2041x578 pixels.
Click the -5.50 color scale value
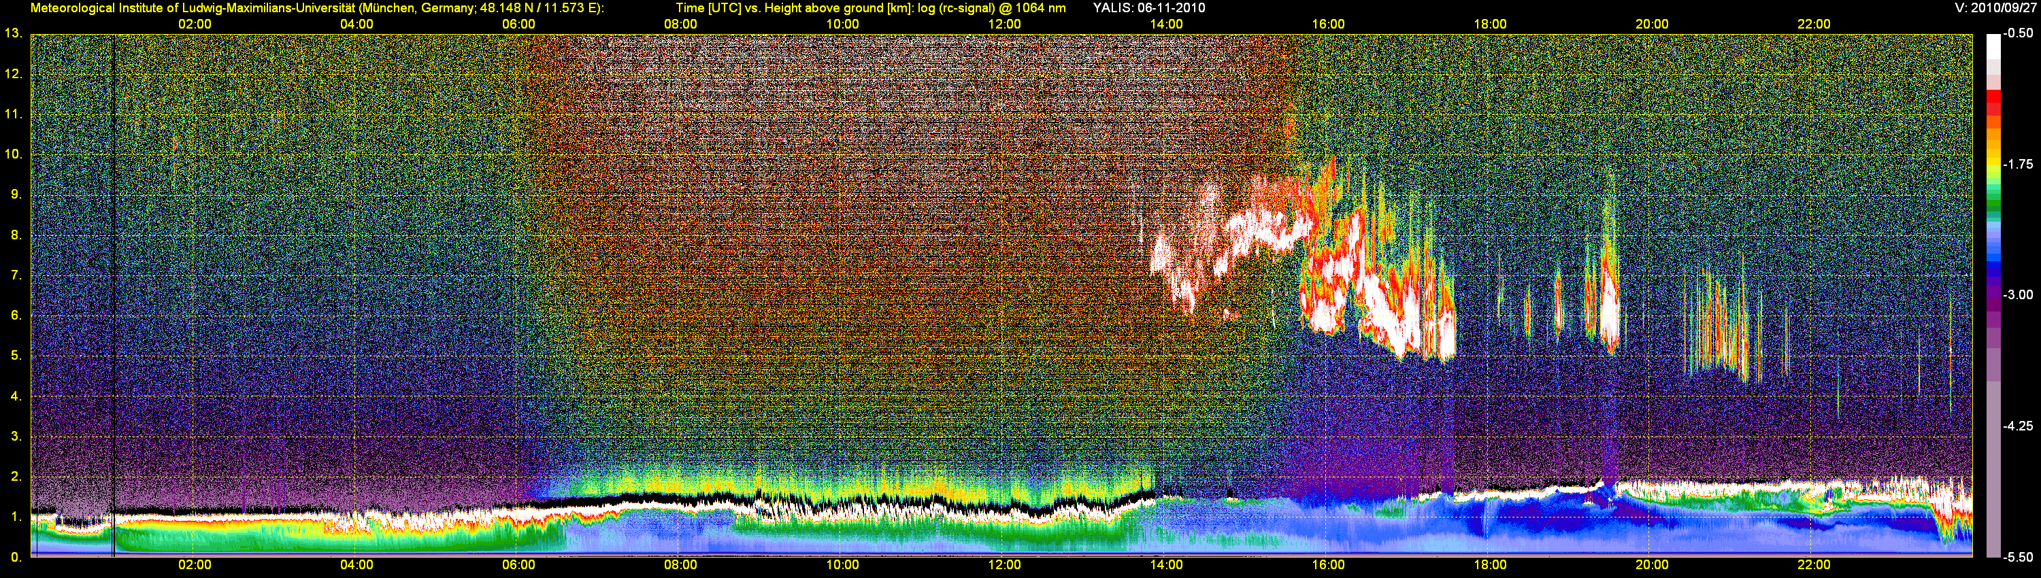[x=2019, y=558]
